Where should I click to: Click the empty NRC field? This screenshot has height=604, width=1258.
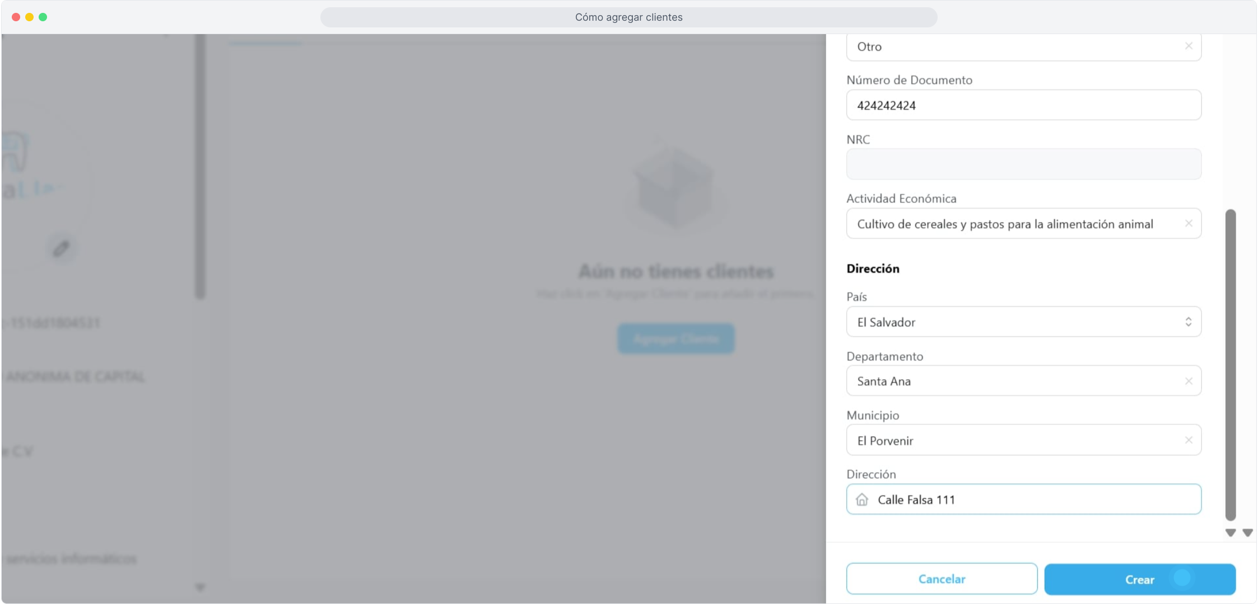[1023, 164]
